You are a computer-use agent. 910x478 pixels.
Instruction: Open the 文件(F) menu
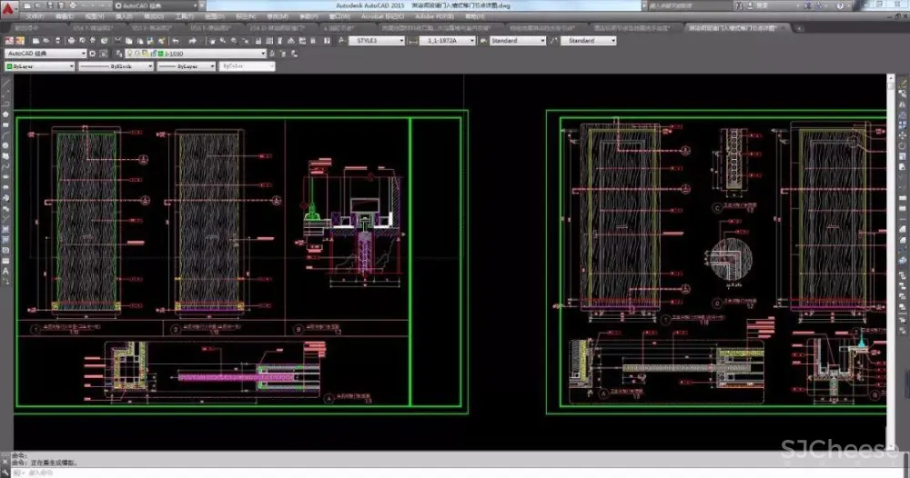(x=35, y=16)
